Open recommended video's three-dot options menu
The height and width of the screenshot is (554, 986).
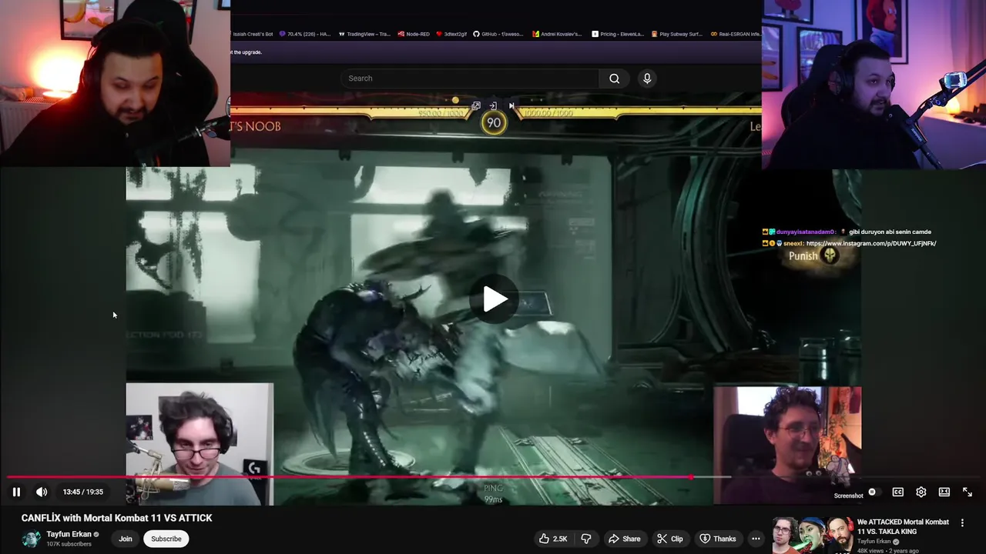962,523
